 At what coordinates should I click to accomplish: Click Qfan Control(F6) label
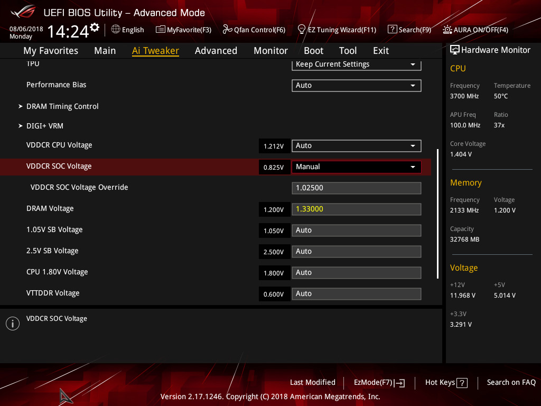click(259, 30)
